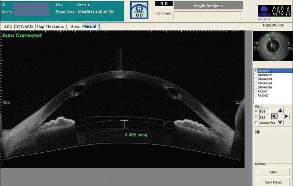This screenshot has width=293, height=186.
Task: Click the right arrow point control
Action: [x=287, y=116]
